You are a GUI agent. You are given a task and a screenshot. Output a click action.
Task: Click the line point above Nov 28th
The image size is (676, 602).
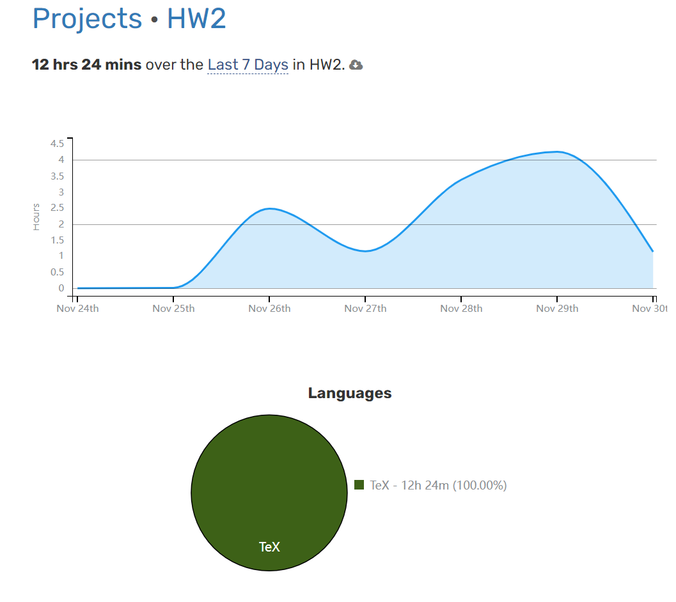pyautogui.click(x=461, y=180)
